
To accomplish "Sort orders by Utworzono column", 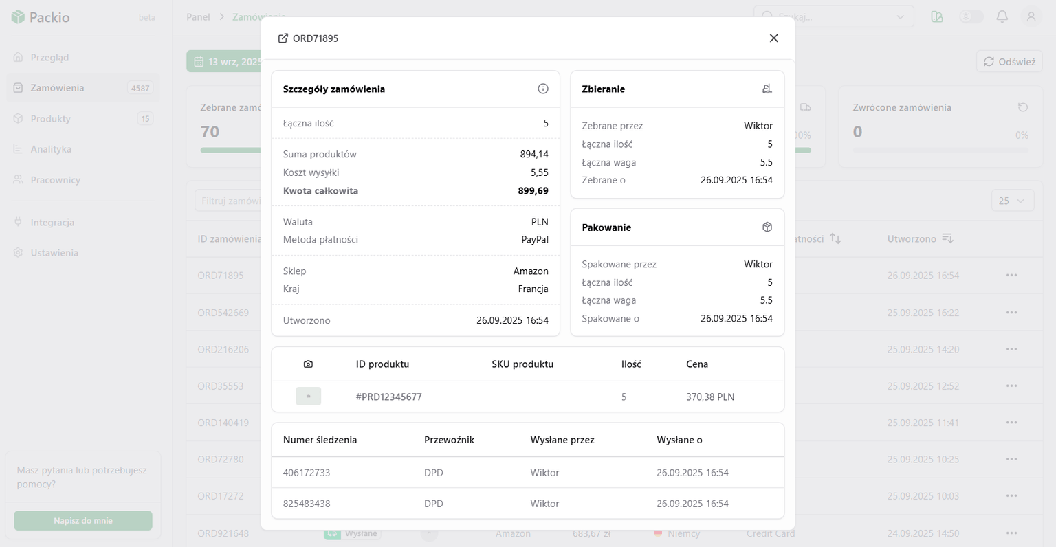I will click(947, 238).
